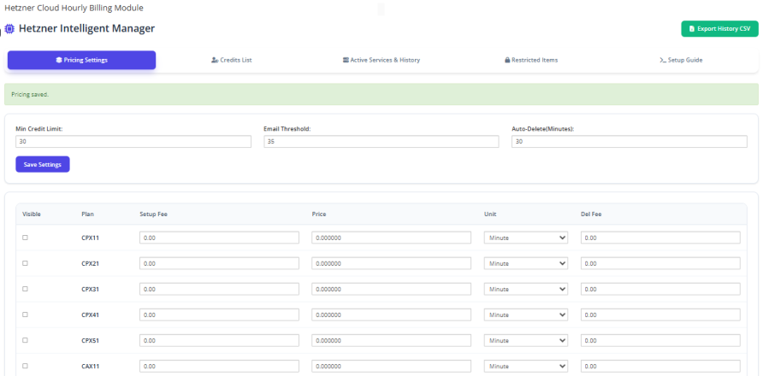Select the Setup Fee field for CAX11
This screenshot has width=763, height=376.
[x=220, y=367]
